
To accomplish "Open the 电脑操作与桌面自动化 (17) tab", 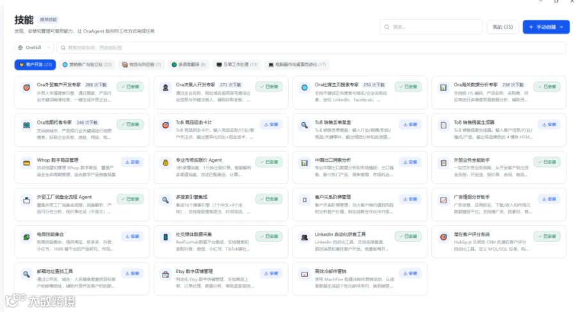I will [x=297, y=65].
